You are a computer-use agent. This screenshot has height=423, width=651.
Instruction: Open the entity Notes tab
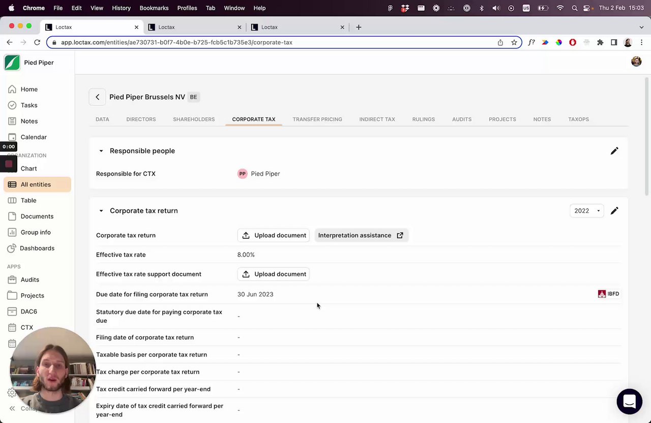tap(542, 119)
